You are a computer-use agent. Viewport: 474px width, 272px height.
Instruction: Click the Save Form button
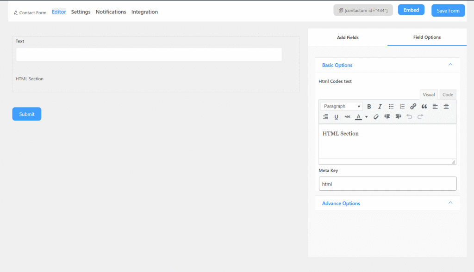click(448, 11)
